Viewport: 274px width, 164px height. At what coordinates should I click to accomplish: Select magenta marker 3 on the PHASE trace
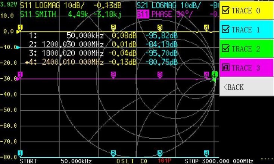(160, 75)
